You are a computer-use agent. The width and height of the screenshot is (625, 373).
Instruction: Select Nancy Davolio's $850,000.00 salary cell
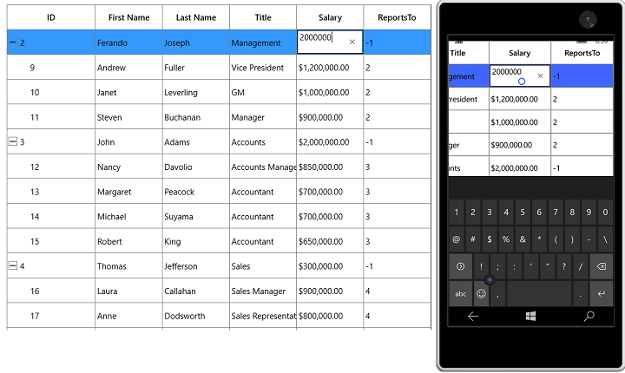pos(330,167)
